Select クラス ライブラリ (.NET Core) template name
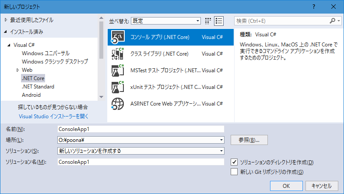 [159, 54]
